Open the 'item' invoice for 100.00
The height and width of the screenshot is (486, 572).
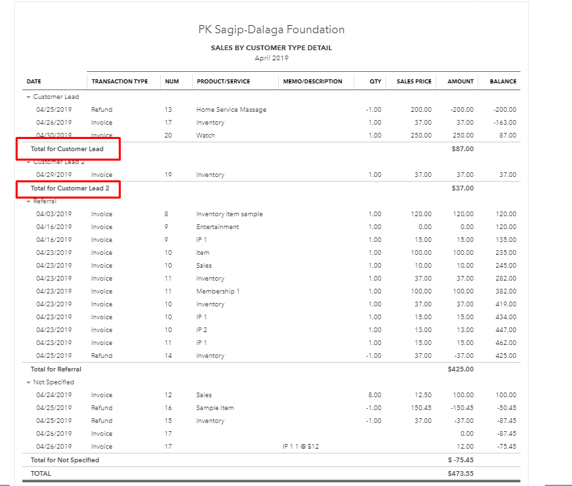coord(271,253)
